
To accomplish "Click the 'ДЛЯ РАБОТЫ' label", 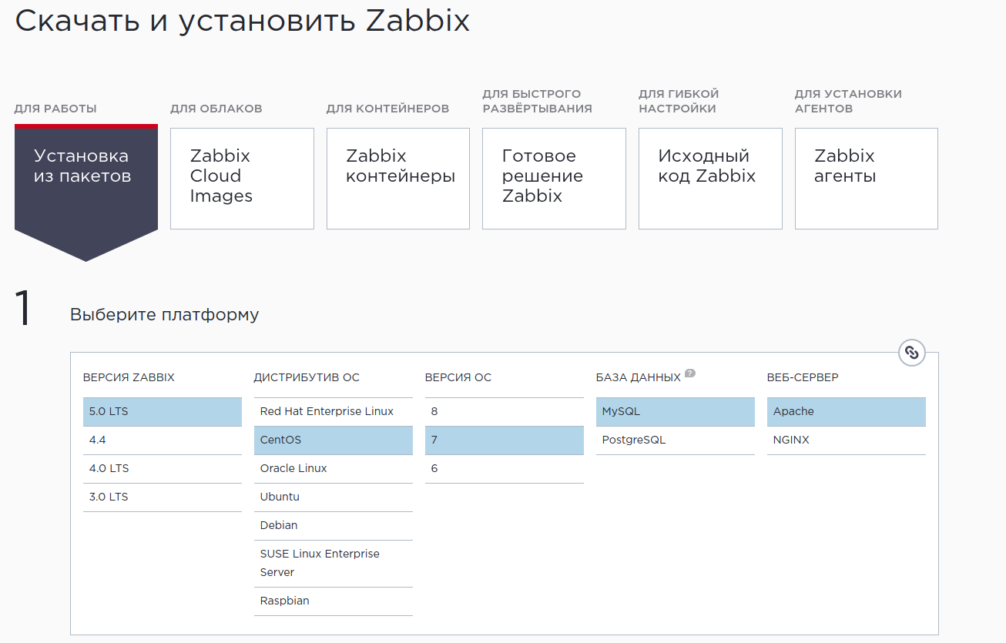I will click(55, 109).
